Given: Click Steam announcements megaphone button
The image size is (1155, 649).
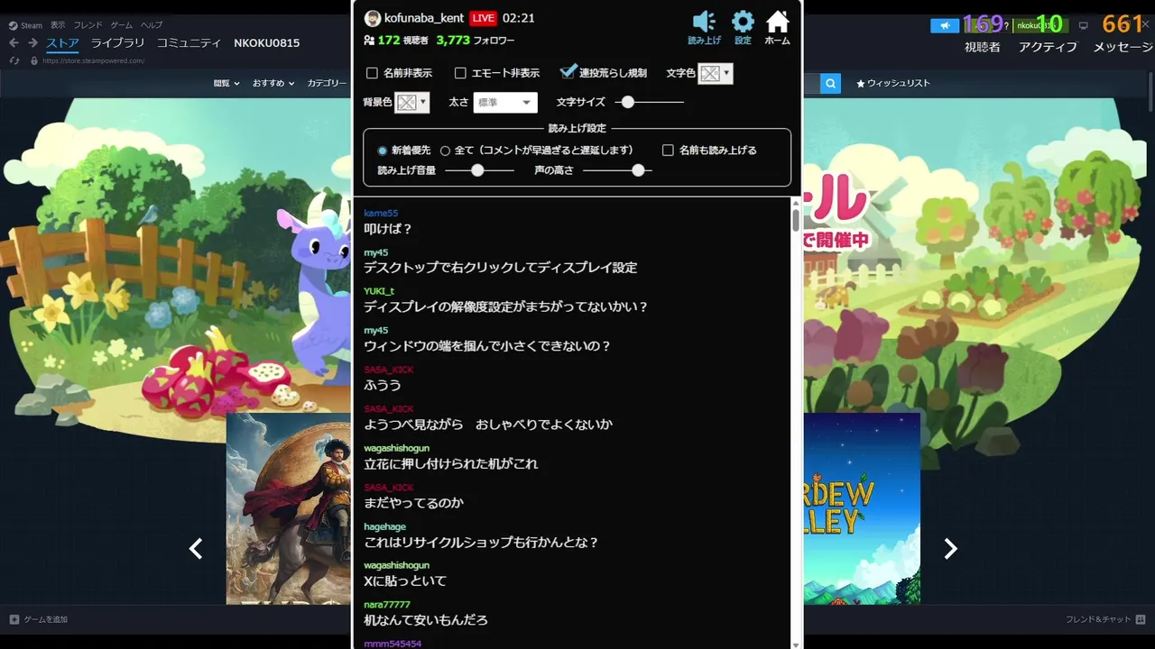Looking at the screenshot, I should pos(945,25).
